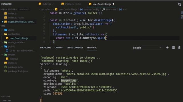Place cursor after 'split' on line 8
Screen dimensions: 183x102
pyautogui.click(x=106, y=38)
